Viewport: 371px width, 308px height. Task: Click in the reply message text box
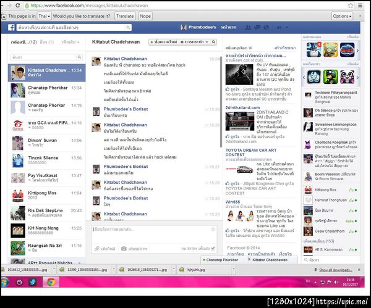(154, 235)
